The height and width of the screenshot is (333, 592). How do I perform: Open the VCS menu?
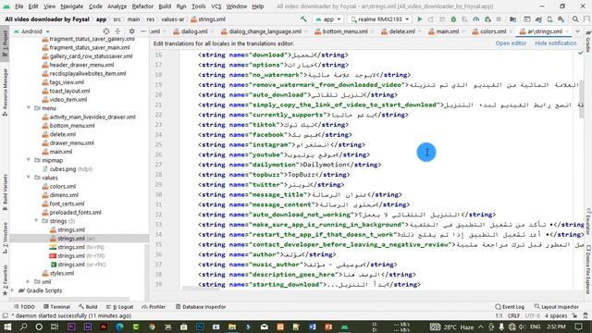[x=216, y=6]
